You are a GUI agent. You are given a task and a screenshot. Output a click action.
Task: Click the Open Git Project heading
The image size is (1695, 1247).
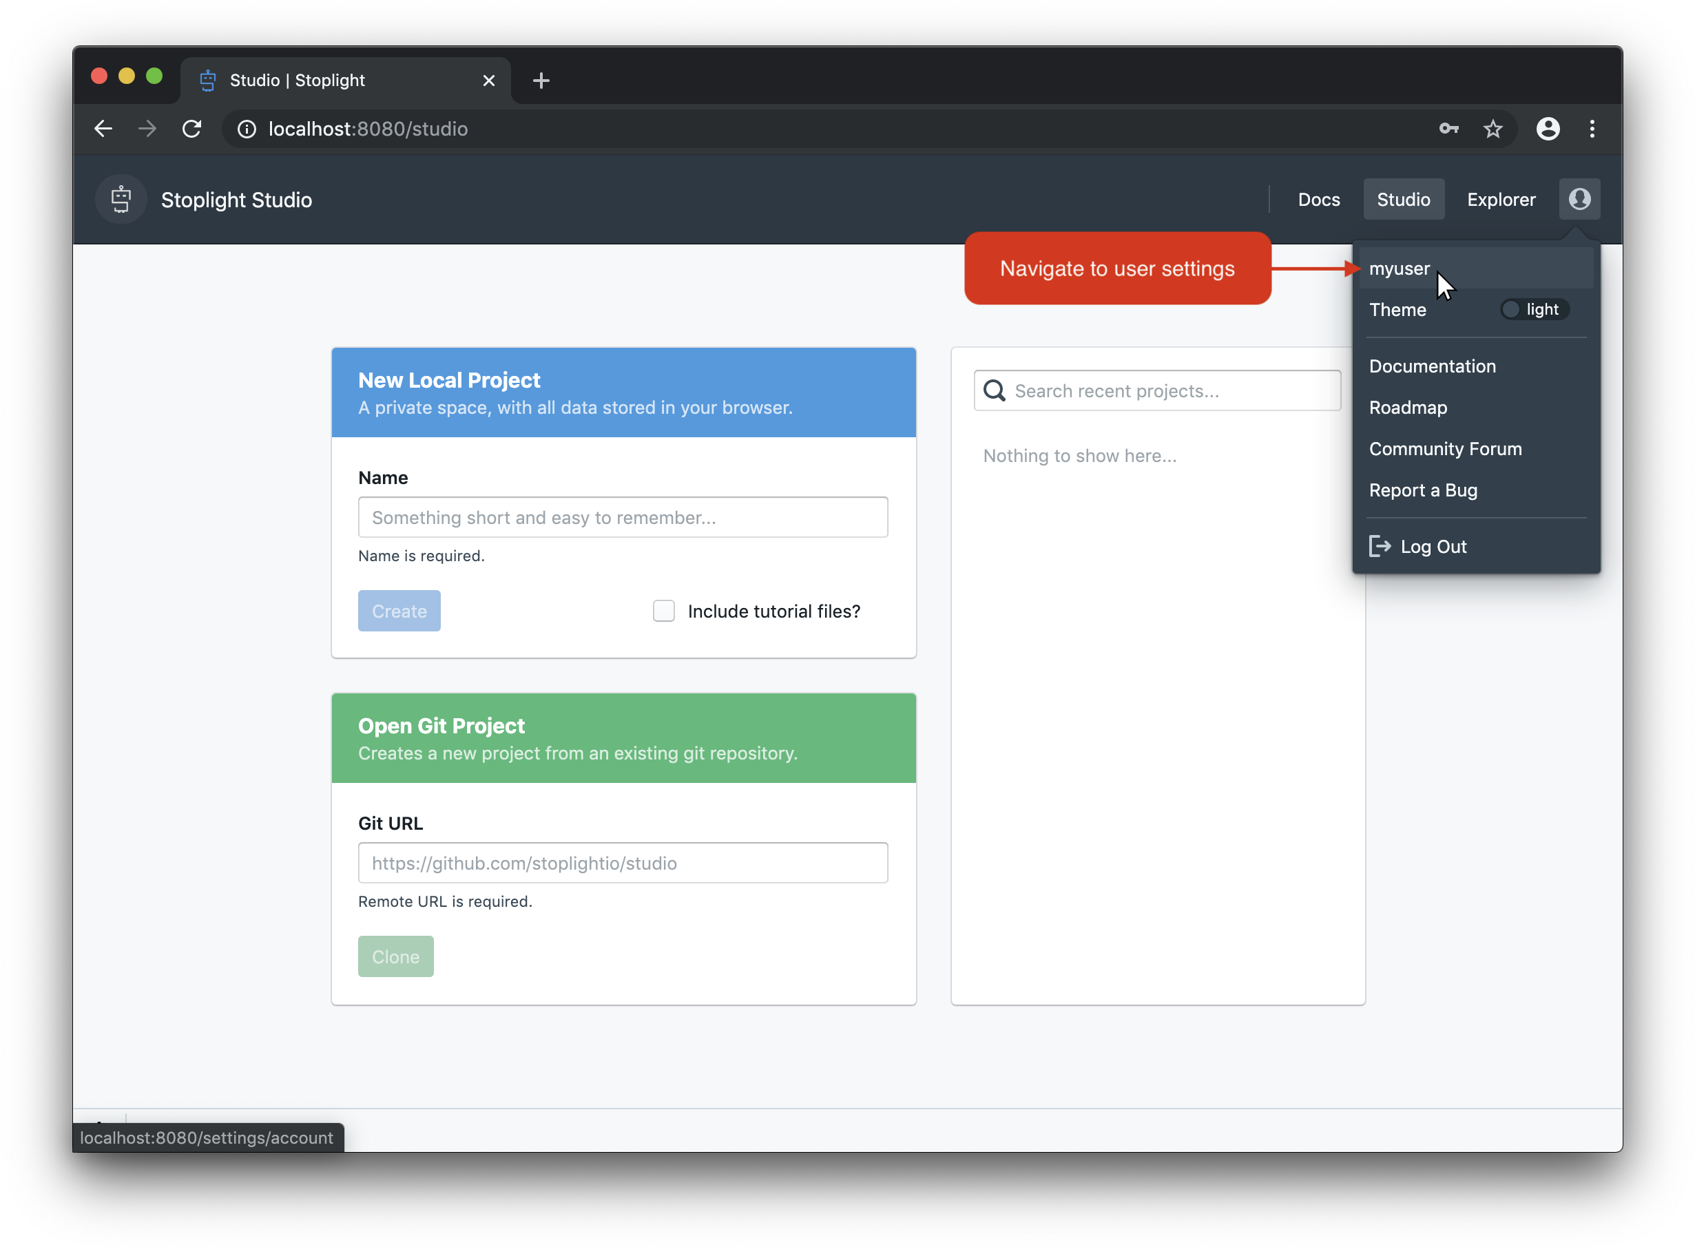tap(441, 725)
